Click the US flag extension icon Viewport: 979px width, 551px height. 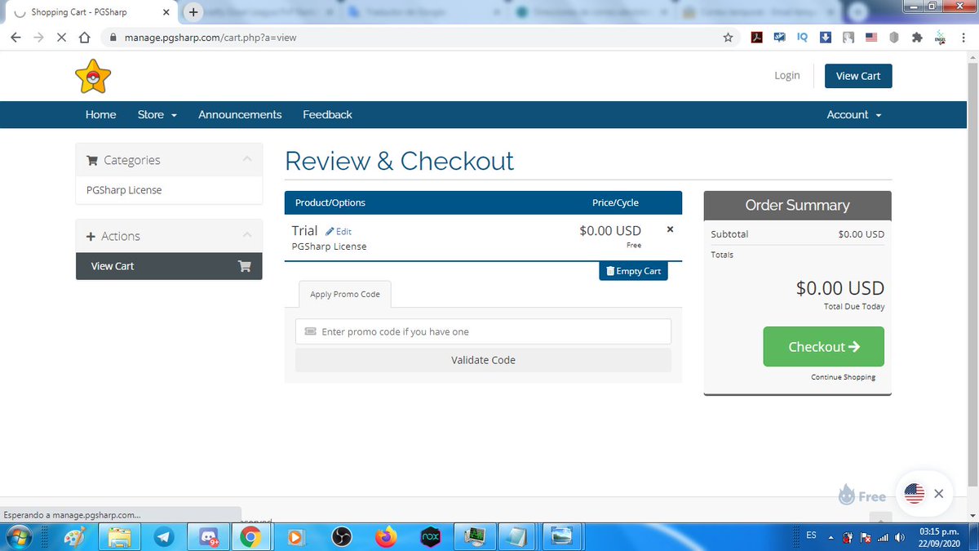click(871, 38)
